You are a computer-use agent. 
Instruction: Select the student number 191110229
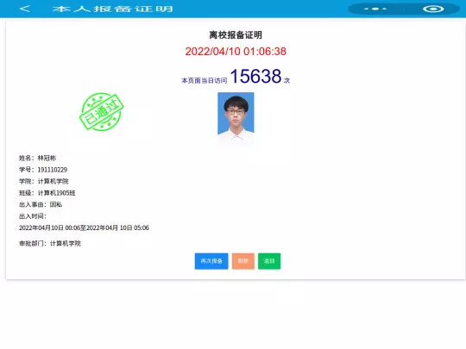click(x=53, y=170)
